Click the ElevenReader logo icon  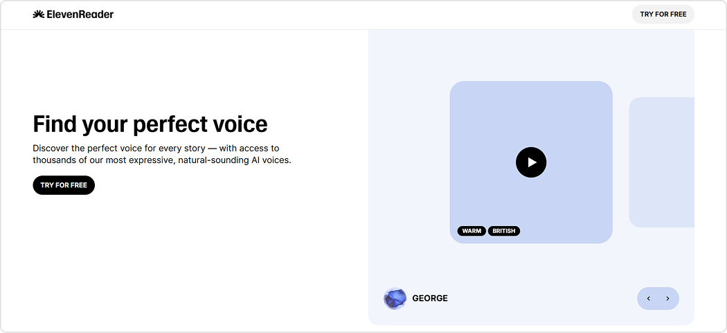click(x=38, y=14)
